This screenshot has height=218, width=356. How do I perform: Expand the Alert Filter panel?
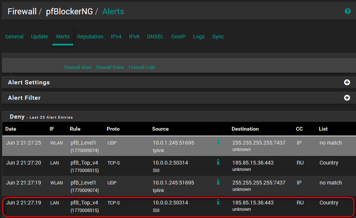point(347,98)
